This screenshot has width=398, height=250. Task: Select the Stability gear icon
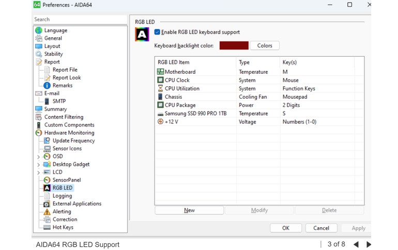click(39, 54)
